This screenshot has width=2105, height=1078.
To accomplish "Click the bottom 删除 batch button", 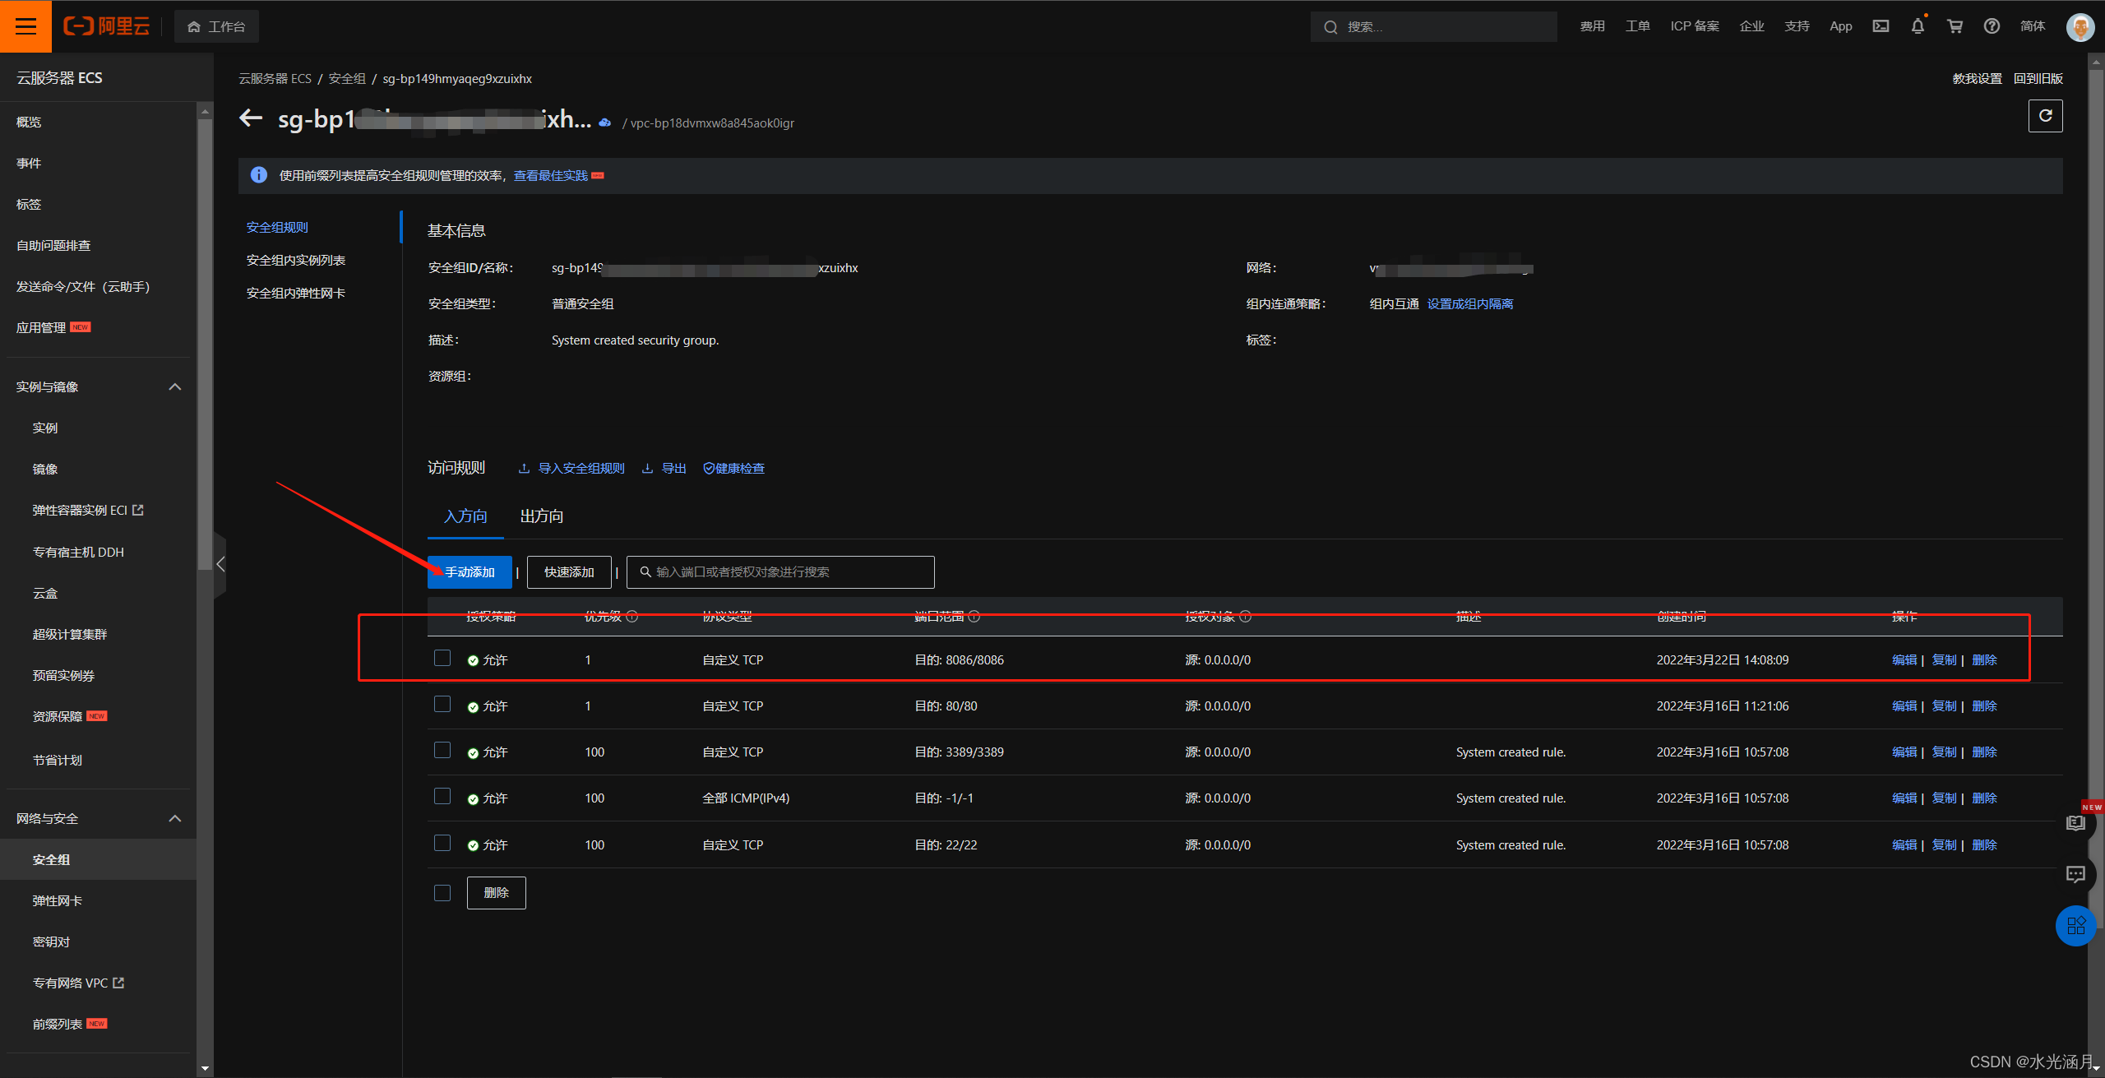I will (x=497, y=893).
